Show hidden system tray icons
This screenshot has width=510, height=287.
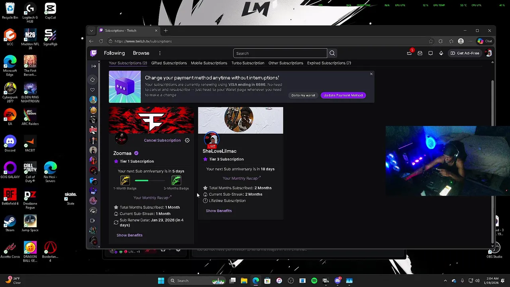point(445,281)
